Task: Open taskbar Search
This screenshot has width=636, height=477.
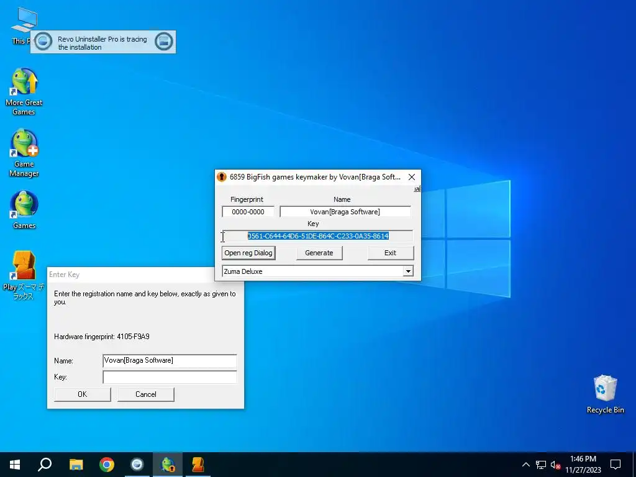Action: click(45, 465)
